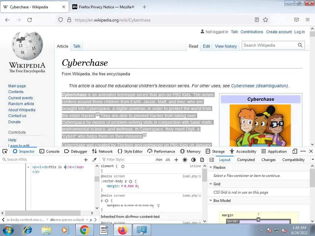Click the browser back arrow
This screenshot has height=236, width=315.
(7, 20)
